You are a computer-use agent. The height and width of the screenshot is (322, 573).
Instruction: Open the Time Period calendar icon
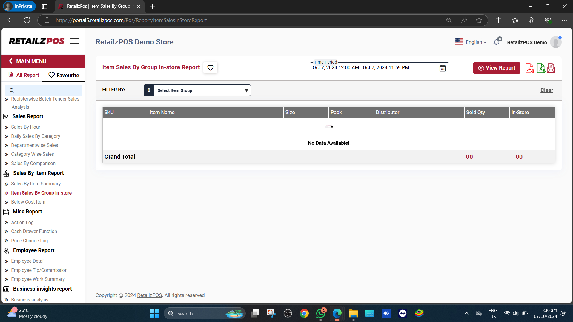coord(443,68)
